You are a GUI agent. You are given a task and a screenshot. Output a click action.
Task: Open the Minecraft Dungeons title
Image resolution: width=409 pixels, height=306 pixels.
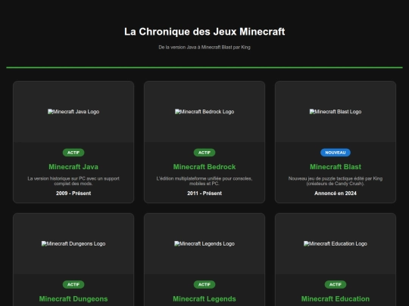click(73, 298)
